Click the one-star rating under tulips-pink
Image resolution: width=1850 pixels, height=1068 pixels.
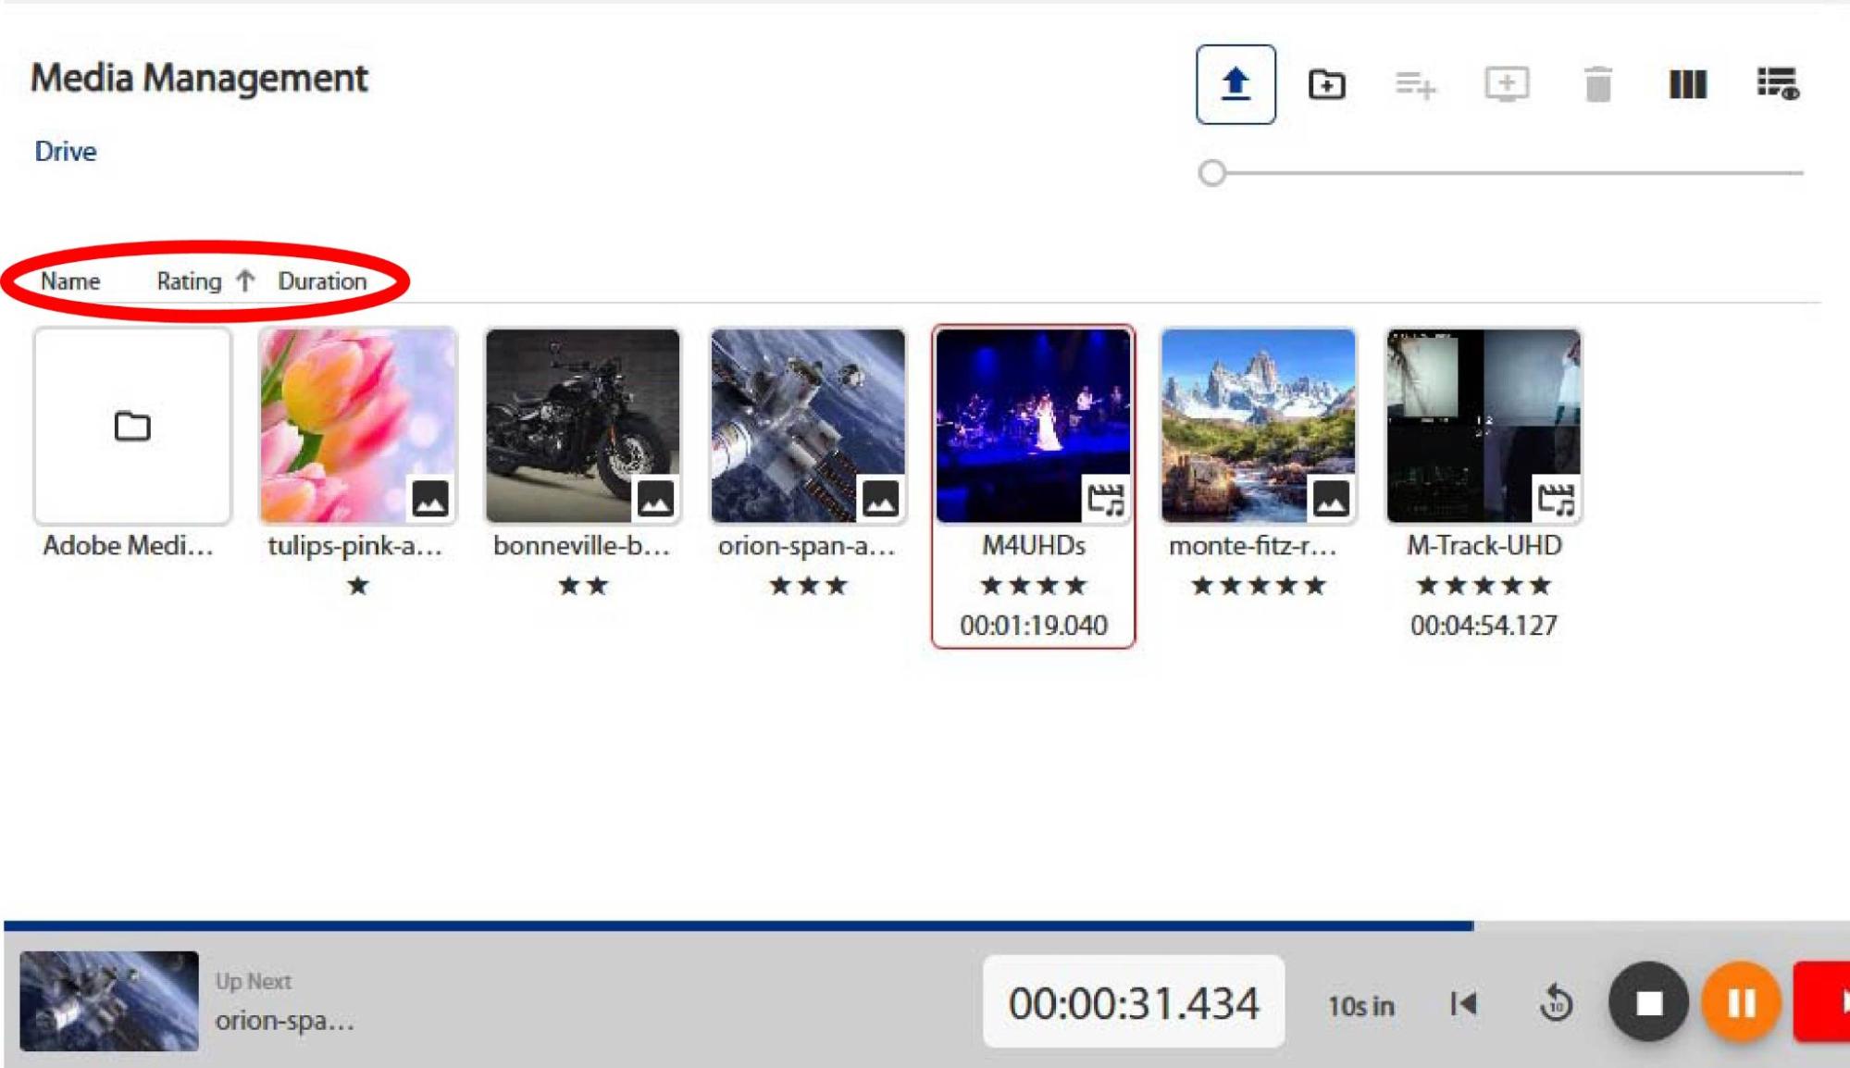358,586
